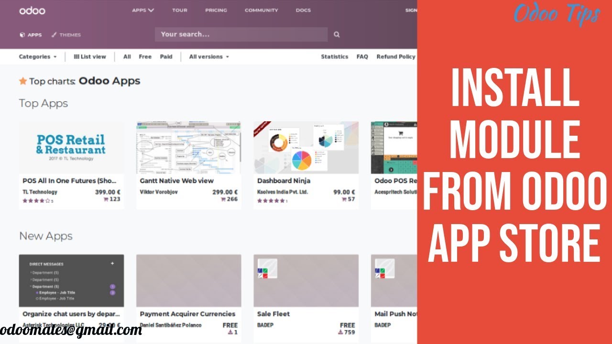Open the POS Retail & Restaurant thumbnail

pos(71,148)
